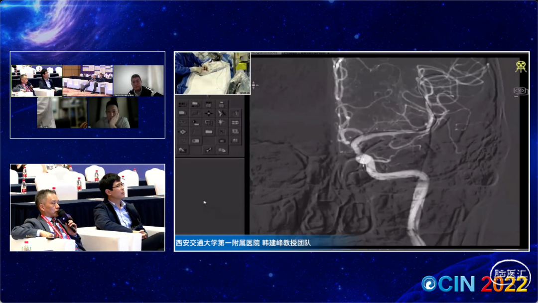
Task: Click the diamond-shaped eye icon
Action: (x=182, y=132)
